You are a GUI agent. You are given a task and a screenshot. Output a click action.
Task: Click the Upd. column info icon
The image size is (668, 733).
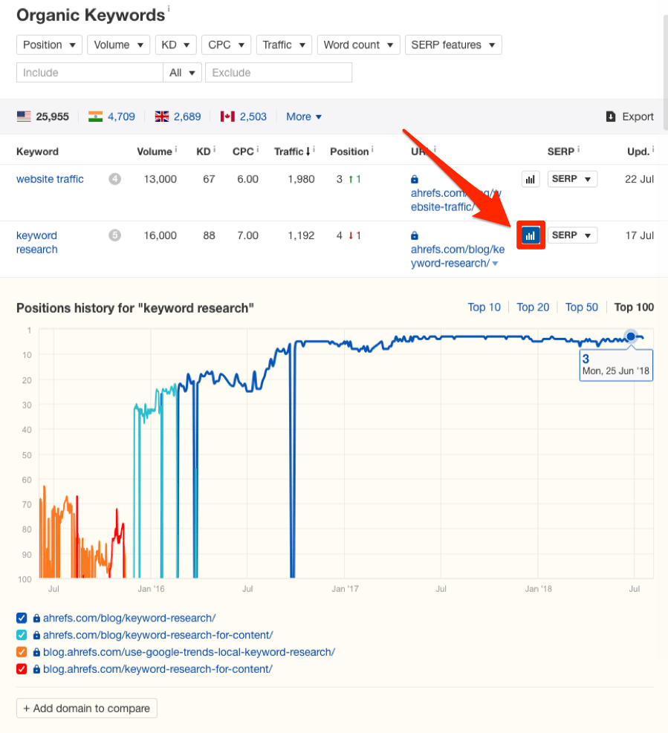pyautogui.click(x=653, y=149)
